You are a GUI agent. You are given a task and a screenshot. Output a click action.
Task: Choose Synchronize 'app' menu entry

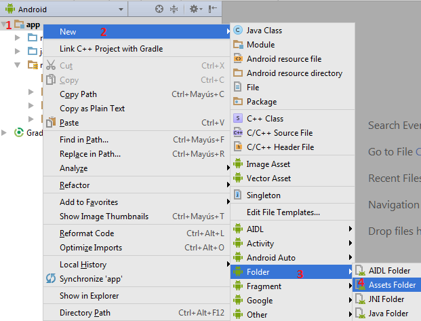coord(92,279)
